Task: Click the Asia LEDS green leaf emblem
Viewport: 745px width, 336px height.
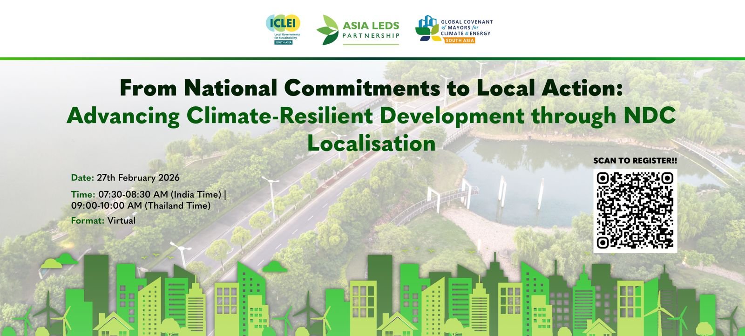Action: click(x=327, y=30)
